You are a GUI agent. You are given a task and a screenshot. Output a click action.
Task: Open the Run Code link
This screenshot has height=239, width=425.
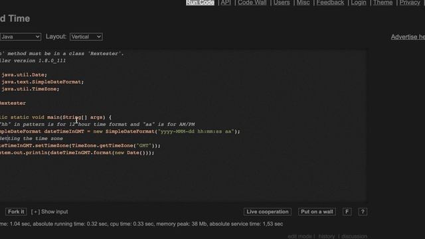click(x=200, y=3)
